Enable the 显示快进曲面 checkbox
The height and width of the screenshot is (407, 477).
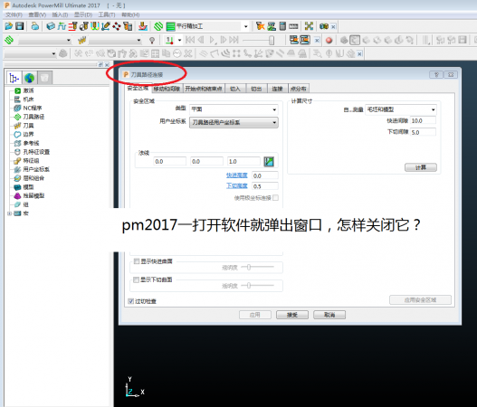(137, 261)
